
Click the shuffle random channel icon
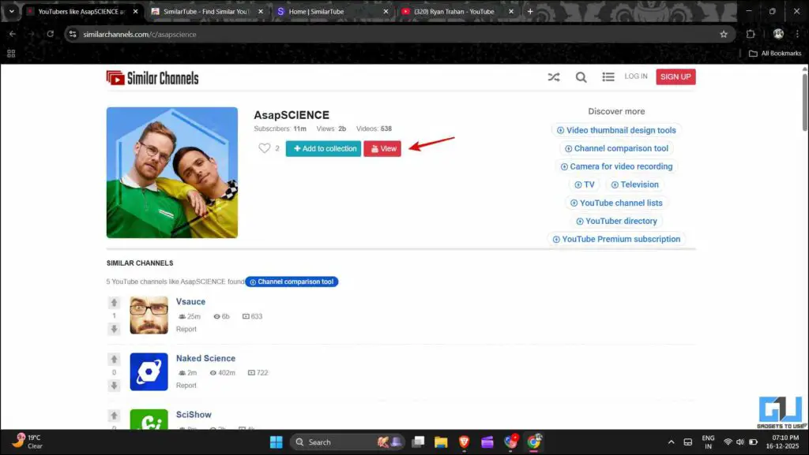coord(554,77)
